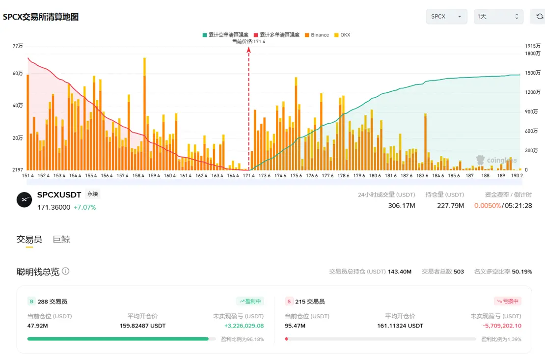Refresh the liquidation map
Image resolution: width=545 pixels, height=355 pixels.
[x=540, y=16]
